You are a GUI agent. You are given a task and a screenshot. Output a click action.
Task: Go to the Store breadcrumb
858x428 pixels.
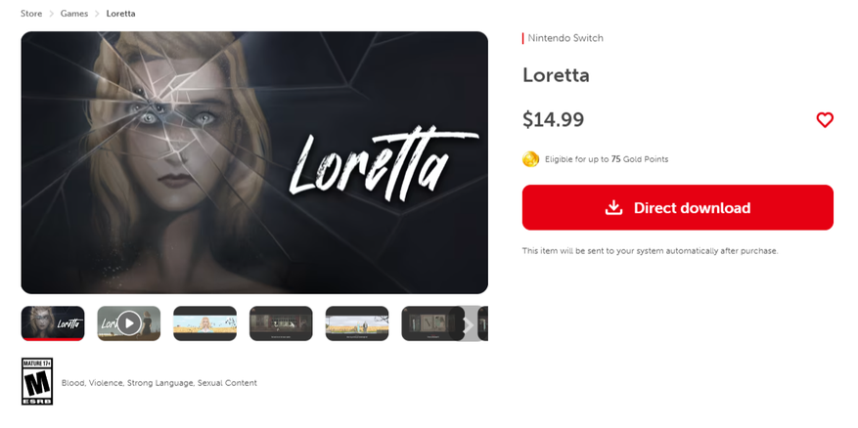coord(31,14)
